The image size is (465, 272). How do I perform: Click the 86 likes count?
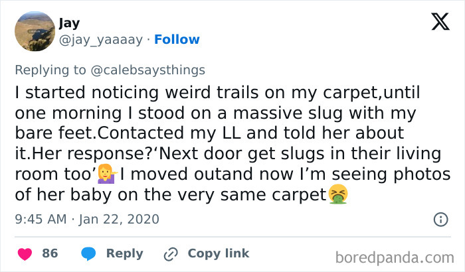[50, 253]
